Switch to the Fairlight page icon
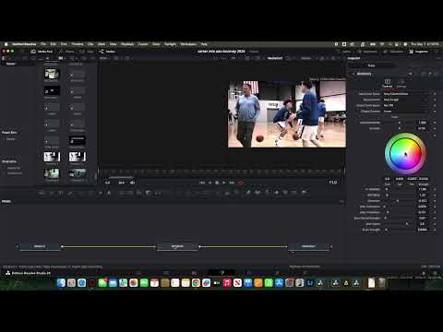Image resolution: width=443 pixels, height=332 pixels. [277, 273]
